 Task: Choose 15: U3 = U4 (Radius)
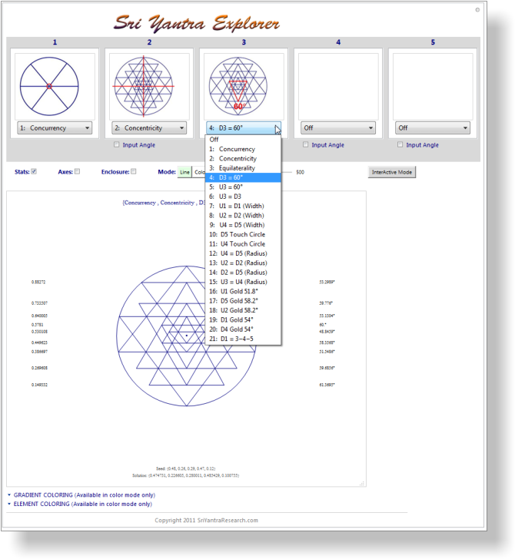pyautogui.click(x=243, y=282)
